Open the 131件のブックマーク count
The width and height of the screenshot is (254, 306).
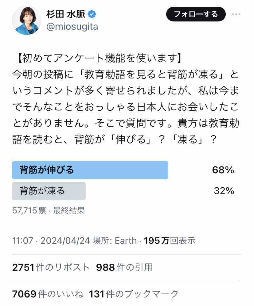134,294
